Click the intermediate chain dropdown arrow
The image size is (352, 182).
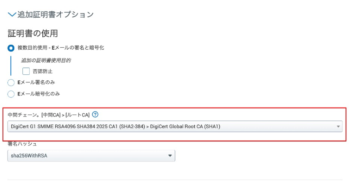[x=338, y=126]
